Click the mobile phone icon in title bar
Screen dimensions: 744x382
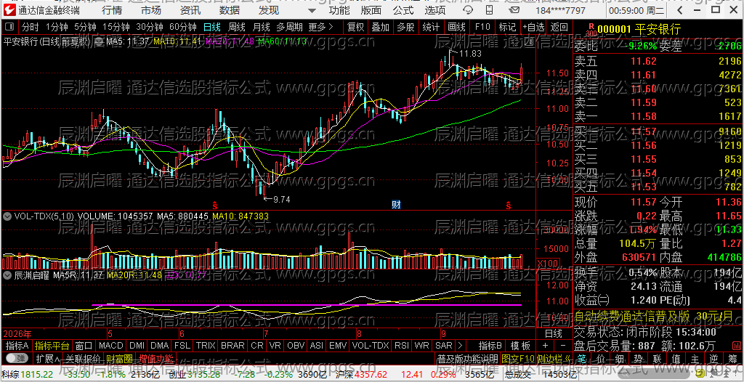pos(488,10)
